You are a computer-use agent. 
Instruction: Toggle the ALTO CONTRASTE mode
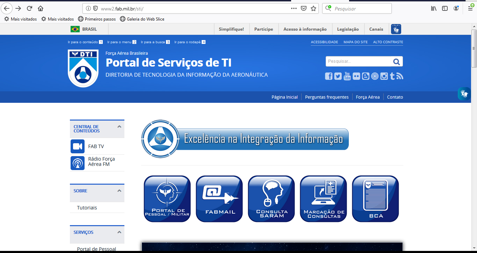click(x=388, y=42)
